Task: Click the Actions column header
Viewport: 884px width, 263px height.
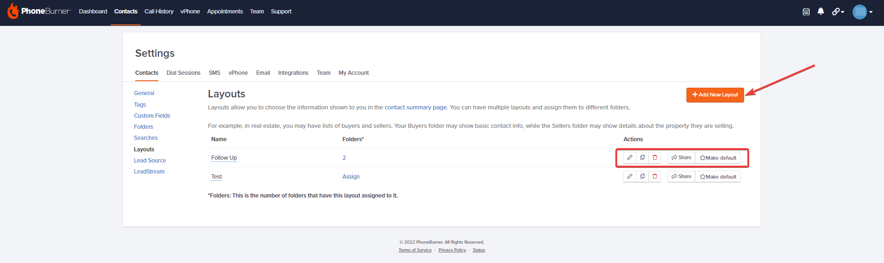Action: (x=633, y=139)
